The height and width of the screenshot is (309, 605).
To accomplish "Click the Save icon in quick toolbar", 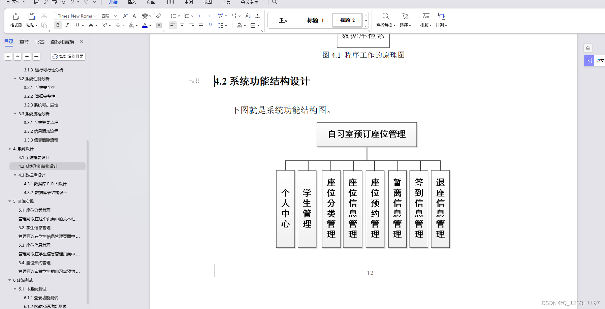I will point(37,2).
